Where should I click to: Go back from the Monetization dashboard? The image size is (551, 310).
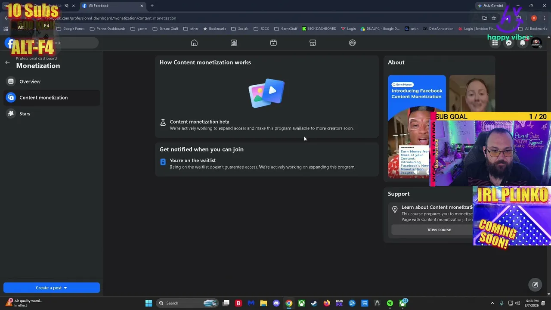[x=7, y=62]
